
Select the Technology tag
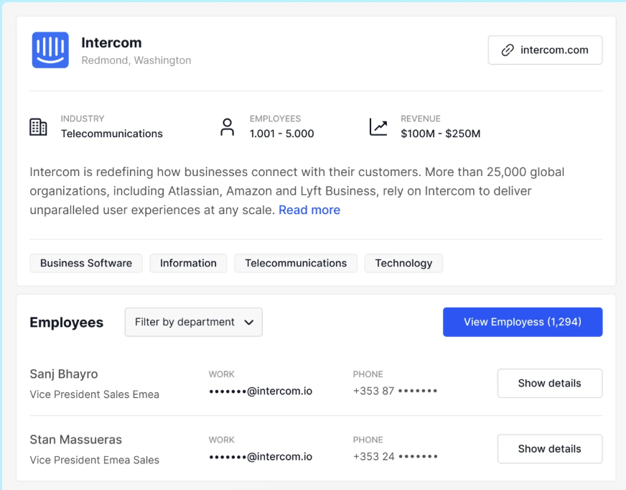pos(403,263)
